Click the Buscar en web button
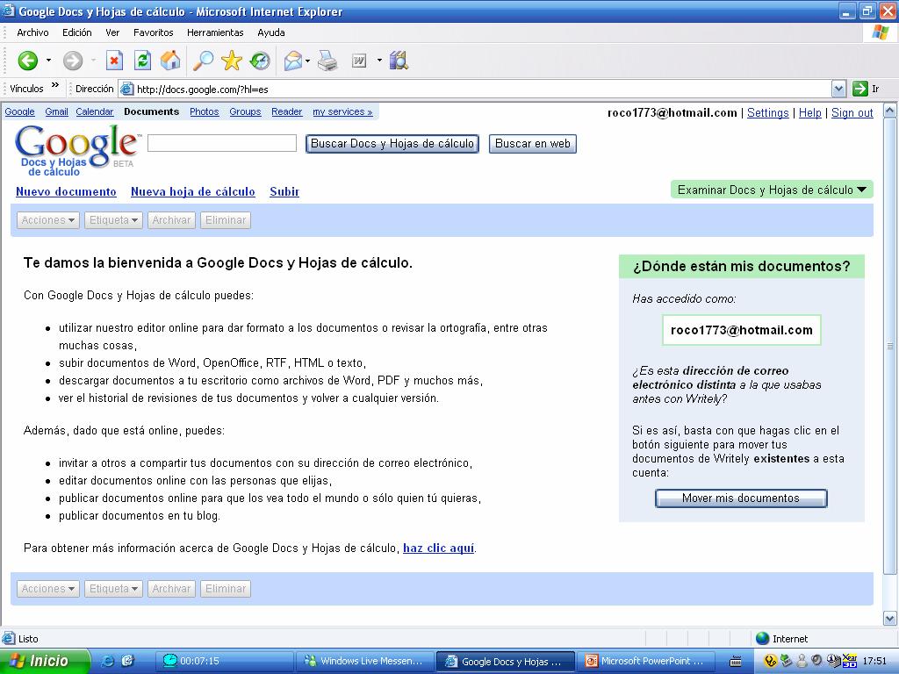The height and width of the screenshot is (674, 899). [x=533, y=144]
